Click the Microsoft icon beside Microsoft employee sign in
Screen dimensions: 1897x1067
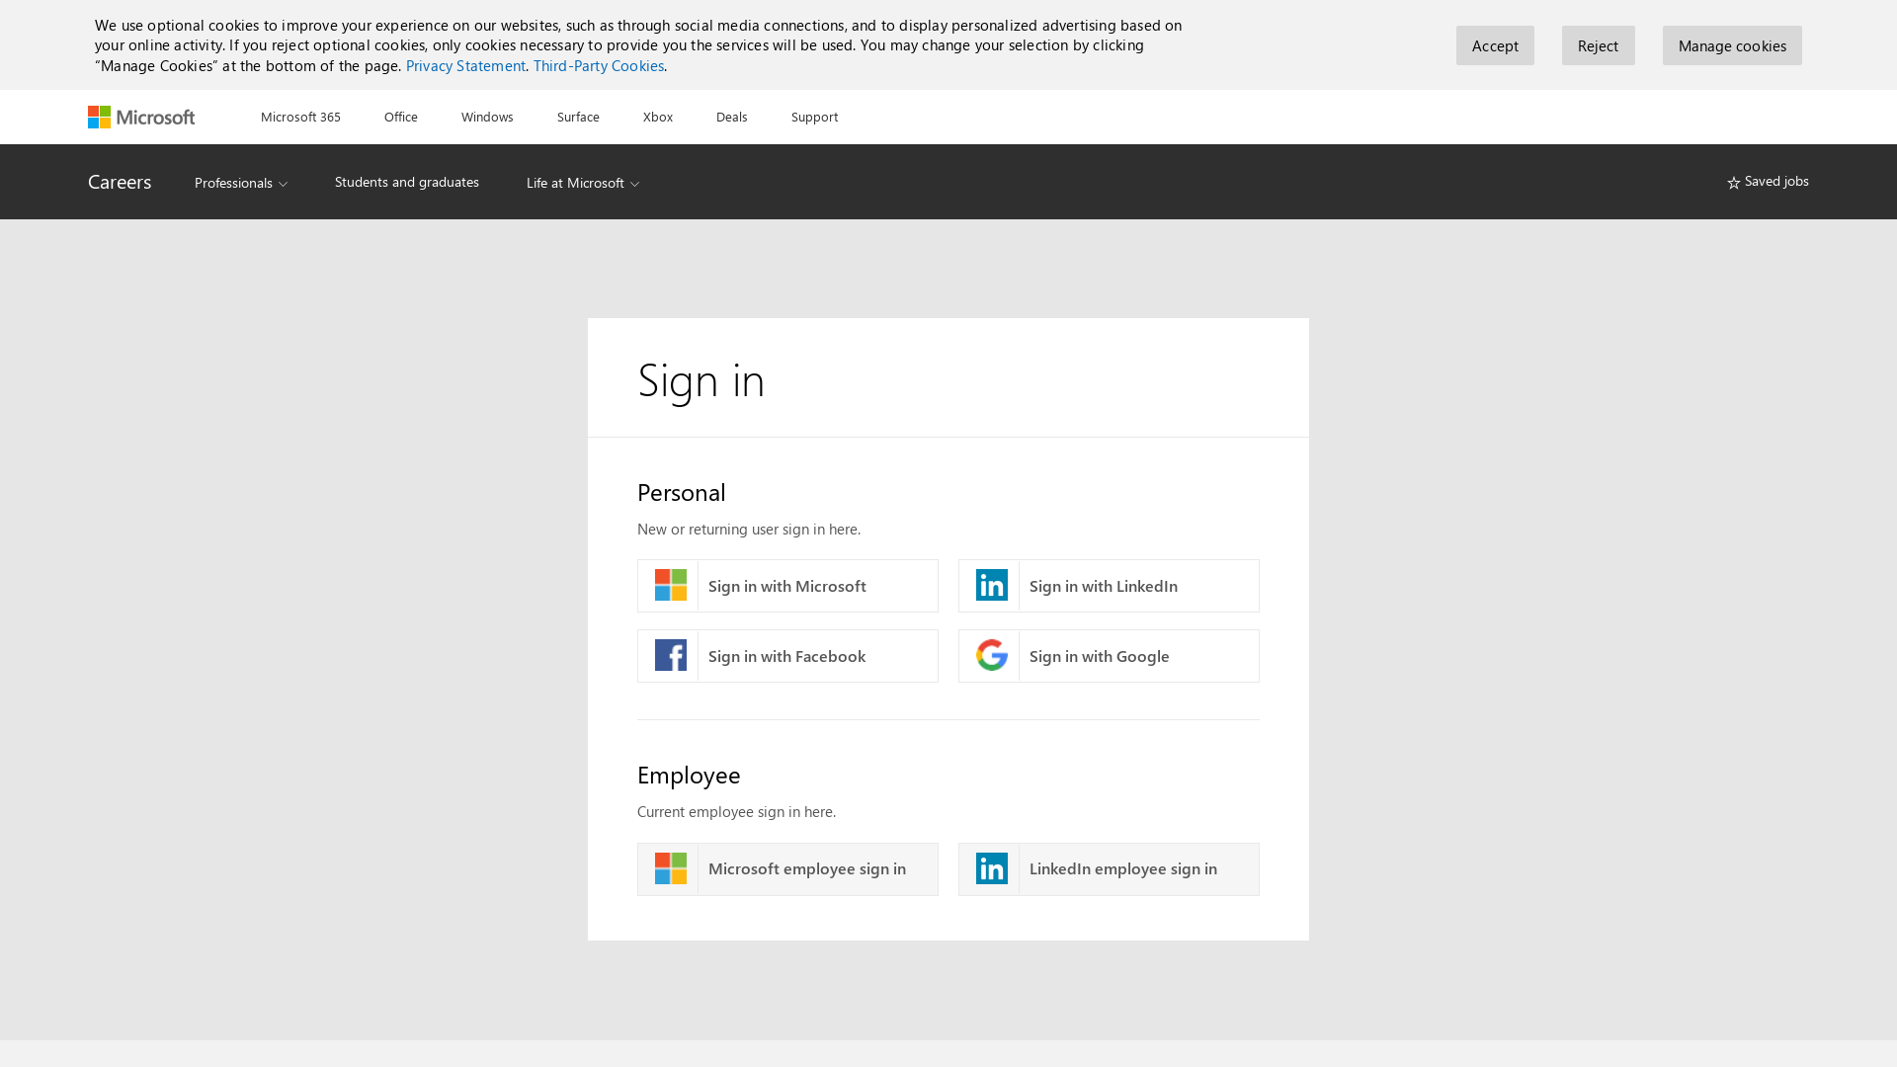tap(670, 868)
